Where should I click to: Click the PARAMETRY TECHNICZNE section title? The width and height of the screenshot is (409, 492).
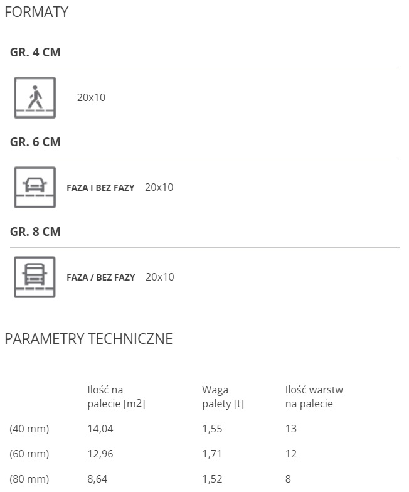pyautogui.click(x=88, y=339)
